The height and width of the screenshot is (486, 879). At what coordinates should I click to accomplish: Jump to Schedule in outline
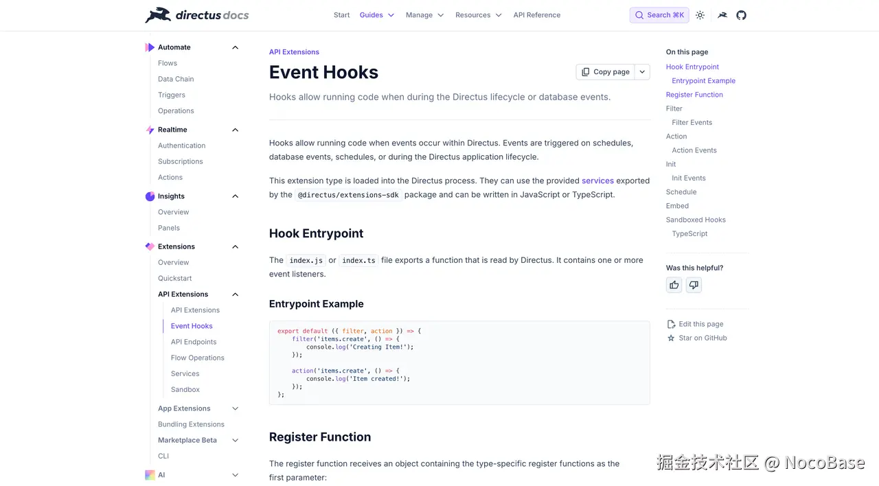[x=681, y=192]
